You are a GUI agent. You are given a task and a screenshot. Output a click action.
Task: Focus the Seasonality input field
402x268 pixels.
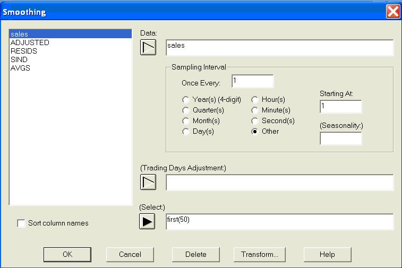(x=341, y=139)
